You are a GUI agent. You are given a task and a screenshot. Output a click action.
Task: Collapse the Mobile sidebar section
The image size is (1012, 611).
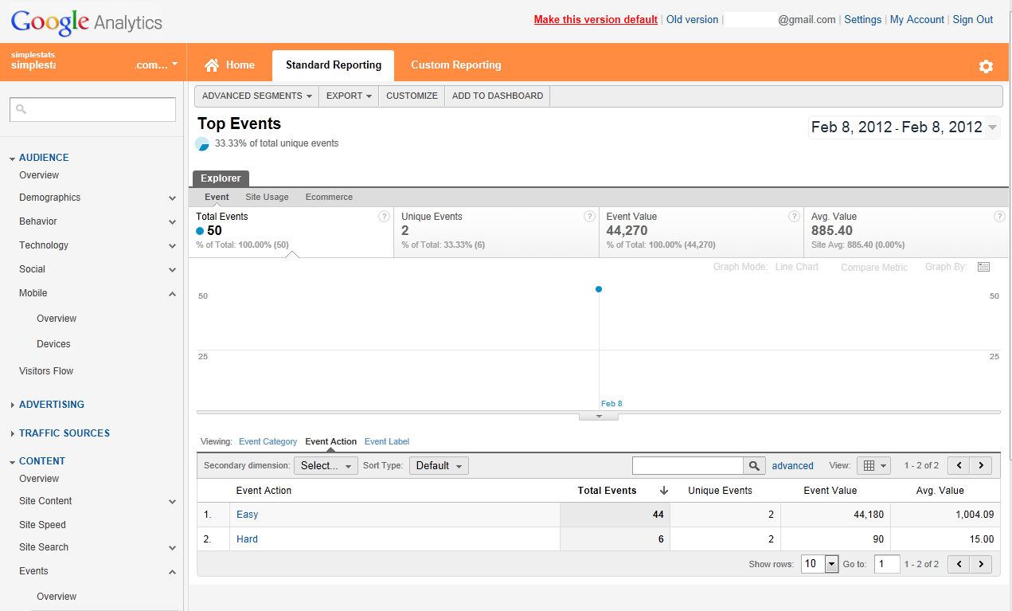tap(172, 294)
